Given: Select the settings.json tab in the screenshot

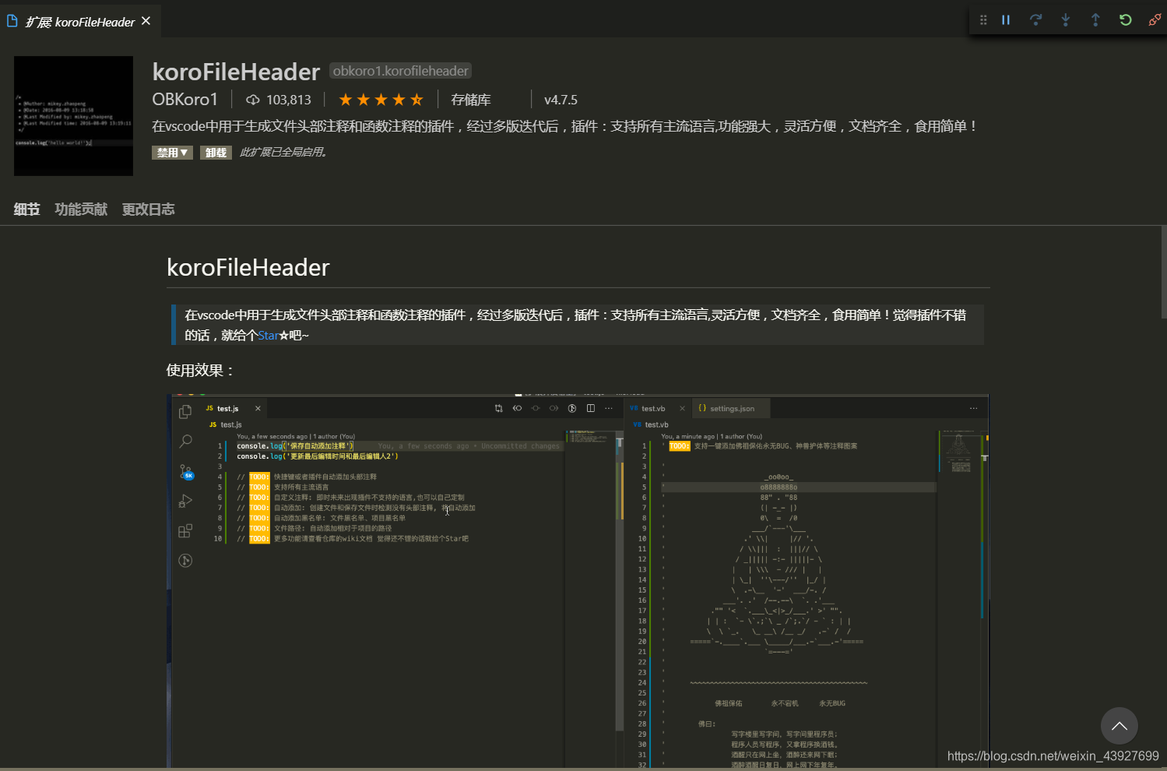Looking at the screenshot, I should [730, 407].
